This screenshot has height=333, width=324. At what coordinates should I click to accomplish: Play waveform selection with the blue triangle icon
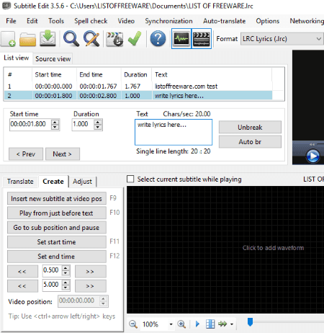[x=197, y=324]
